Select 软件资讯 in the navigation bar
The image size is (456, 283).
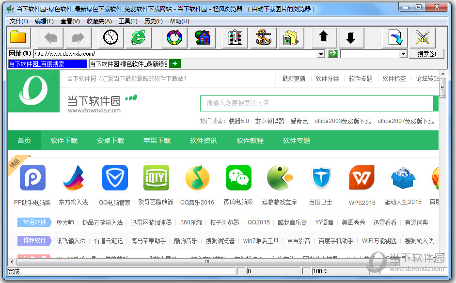(x=204, y=141)
